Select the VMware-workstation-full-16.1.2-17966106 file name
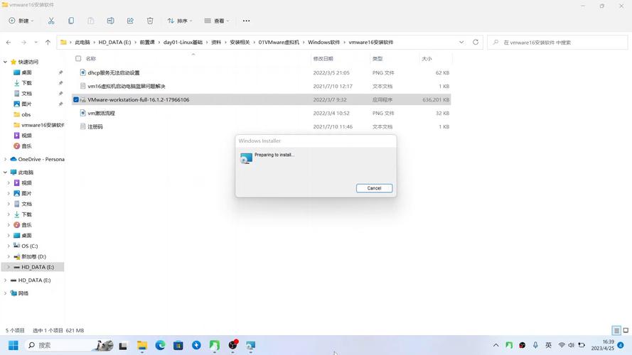 [x=138, y=99]
